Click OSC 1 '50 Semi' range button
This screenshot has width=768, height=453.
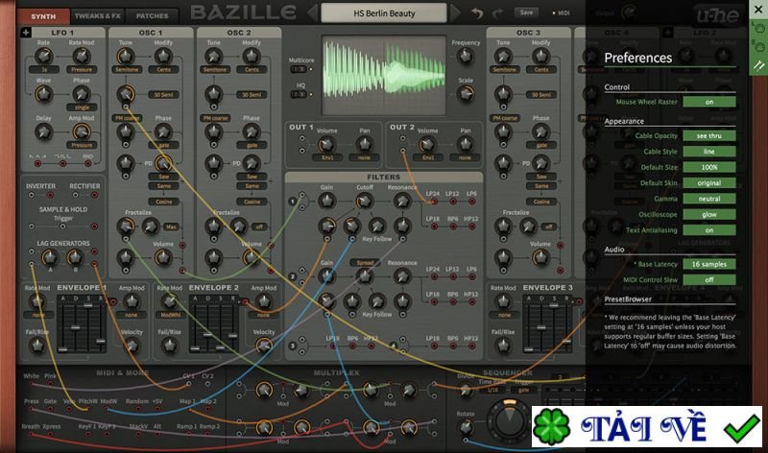[x=163, y=94]
